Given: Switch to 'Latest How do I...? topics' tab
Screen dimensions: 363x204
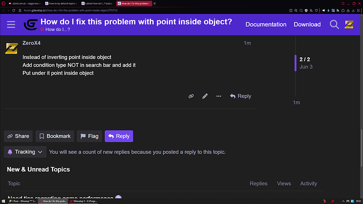Looking at the screenshot, I should click(x=97, y=4).
